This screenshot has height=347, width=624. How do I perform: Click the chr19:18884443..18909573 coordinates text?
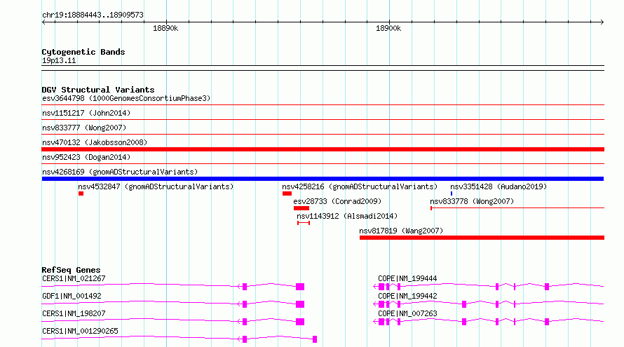[93, 15]
